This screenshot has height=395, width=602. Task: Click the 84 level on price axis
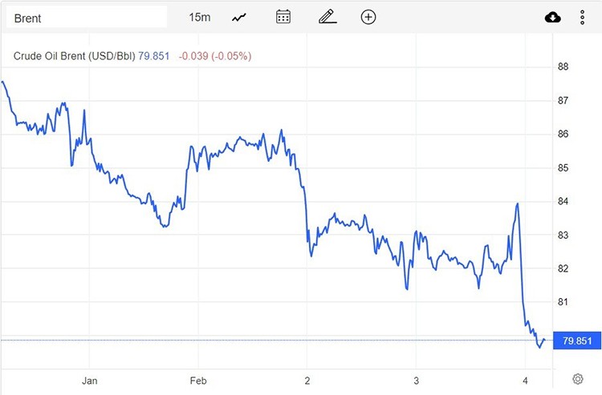point(563,201)
